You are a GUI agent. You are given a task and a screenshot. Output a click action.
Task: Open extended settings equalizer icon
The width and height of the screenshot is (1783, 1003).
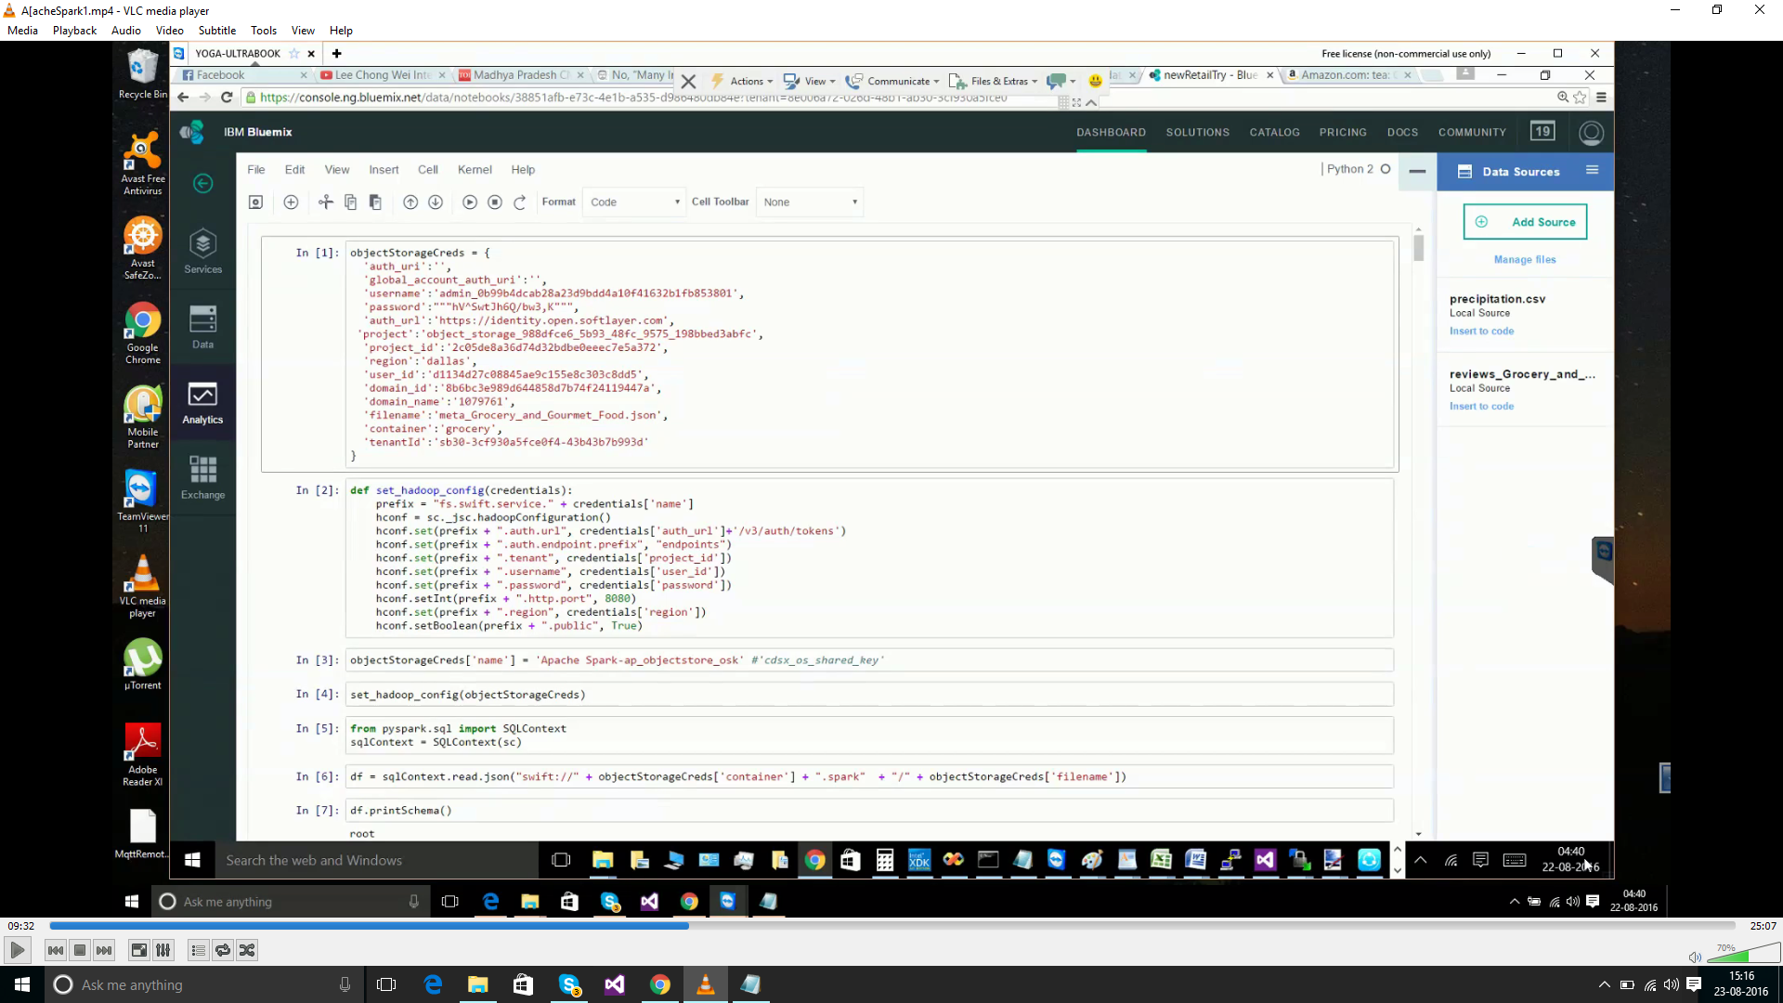click(163, 950)
